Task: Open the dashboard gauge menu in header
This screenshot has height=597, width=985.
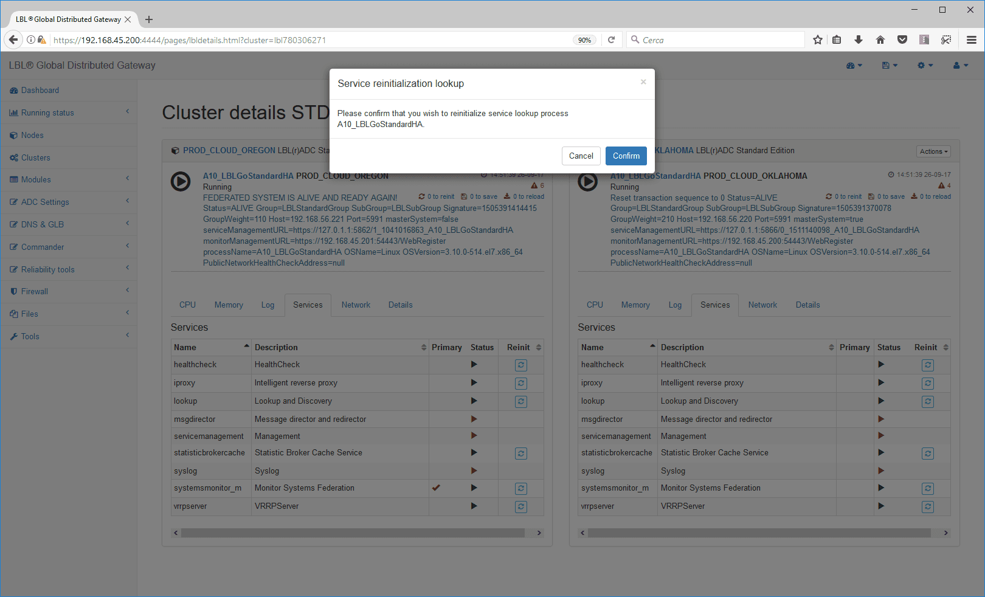Action: 854,66
